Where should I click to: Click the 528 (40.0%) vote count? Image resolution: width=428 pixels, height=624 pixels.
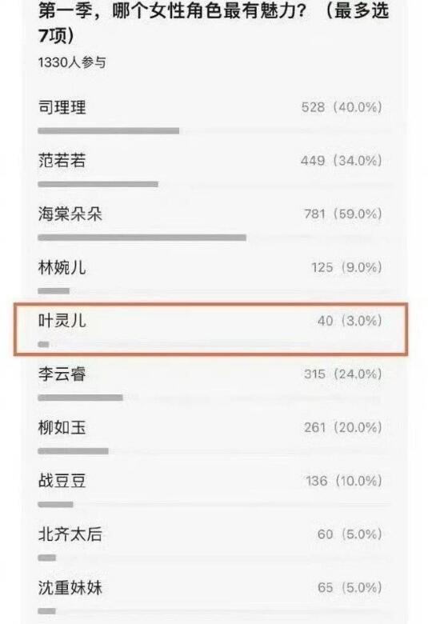(x=342, y=107)
